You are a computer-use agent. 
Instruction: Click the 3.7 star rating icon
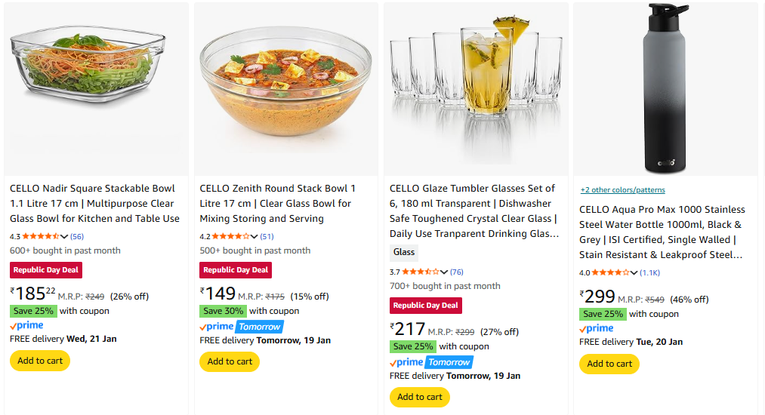coord(420,272)
